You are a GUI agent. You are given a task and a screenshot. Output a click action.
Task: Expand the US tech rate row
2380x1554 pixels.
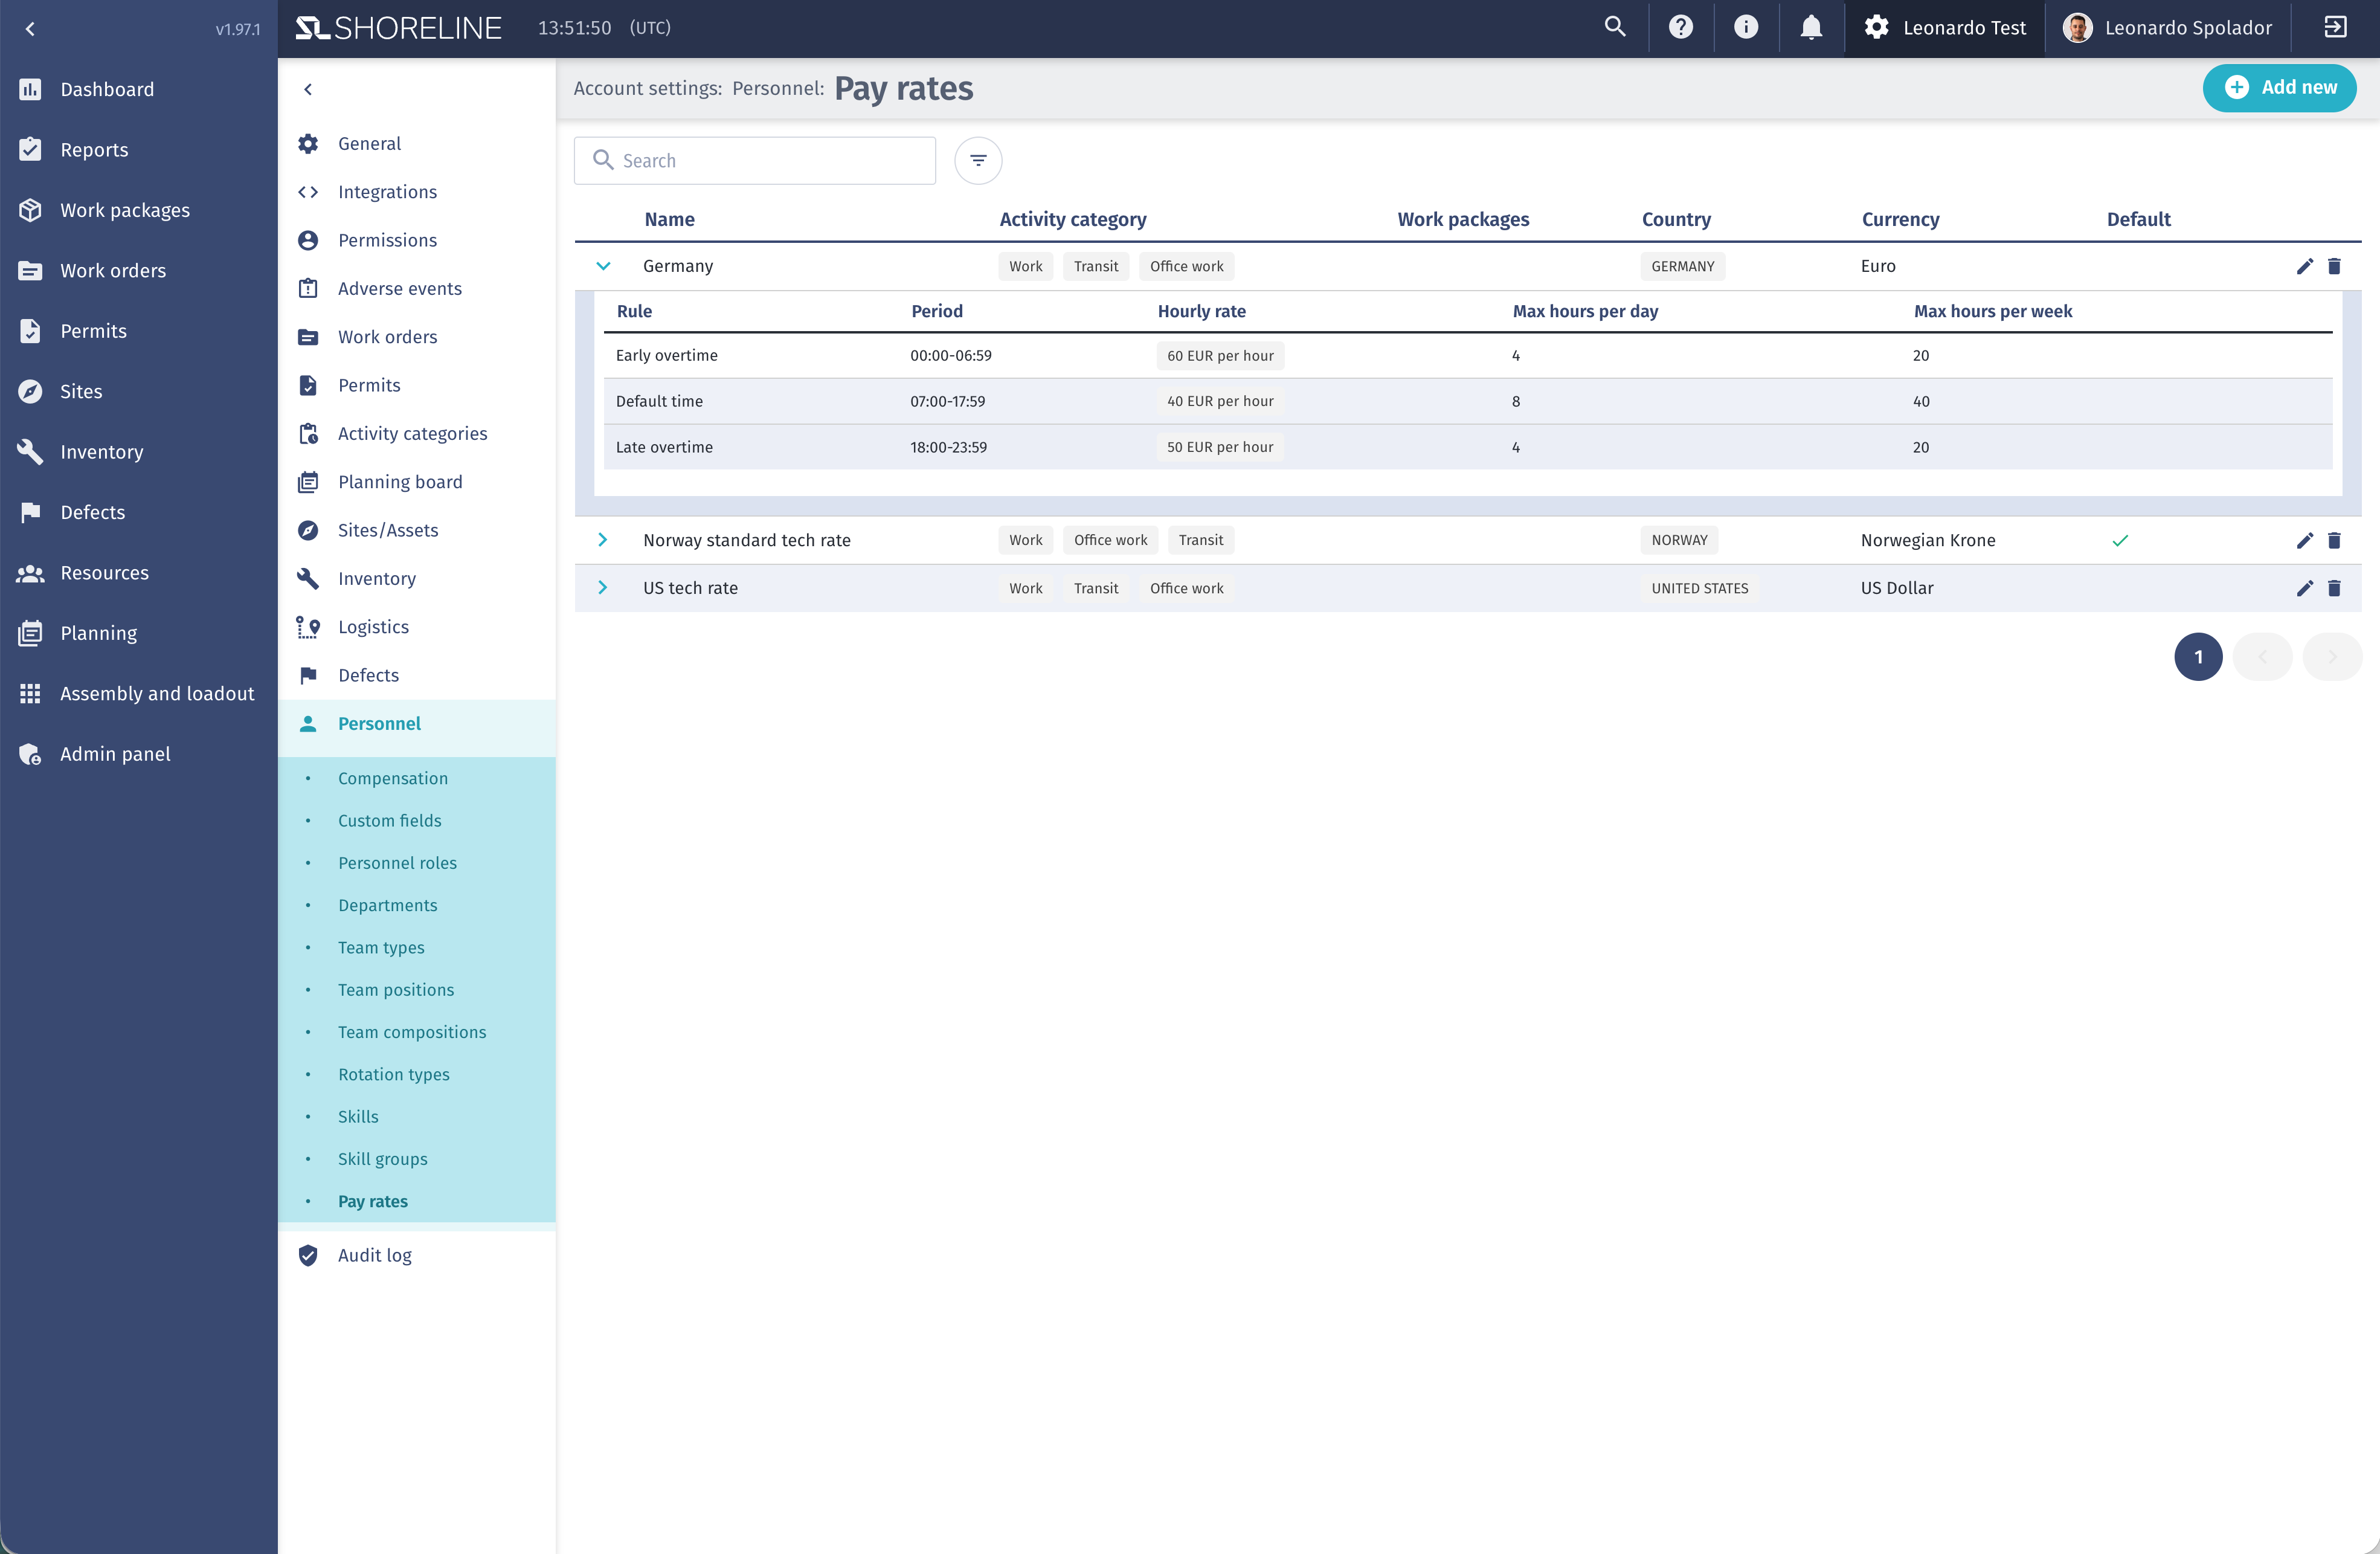coord(603,588)
